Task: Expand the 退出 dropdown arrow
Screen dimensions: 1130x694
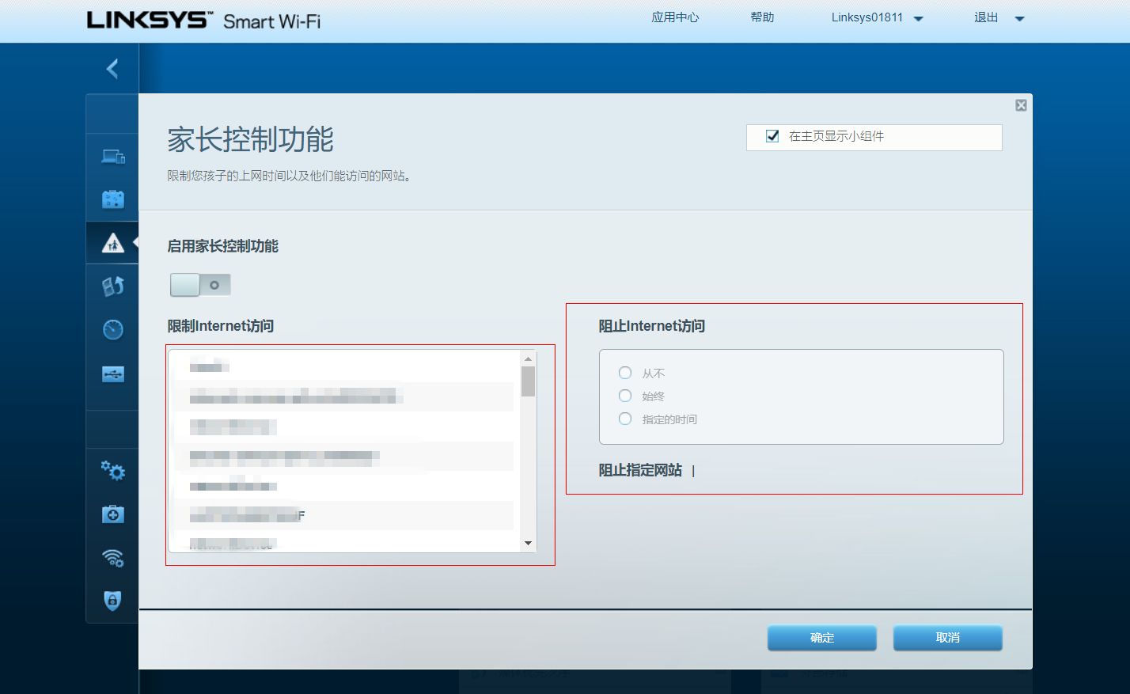Action: [1019, 18]
